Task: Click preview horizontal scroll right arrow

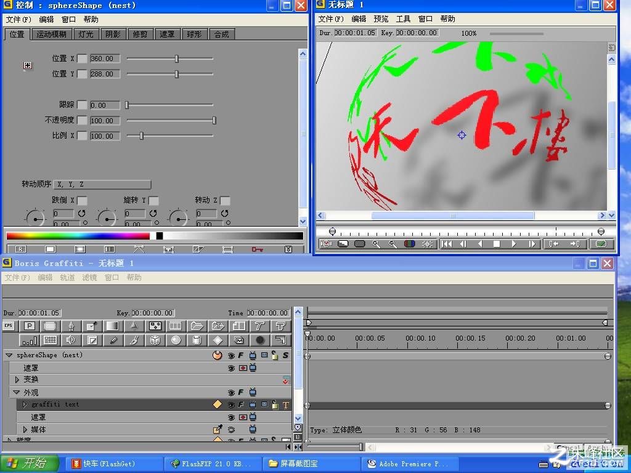Action: [602, 216]
